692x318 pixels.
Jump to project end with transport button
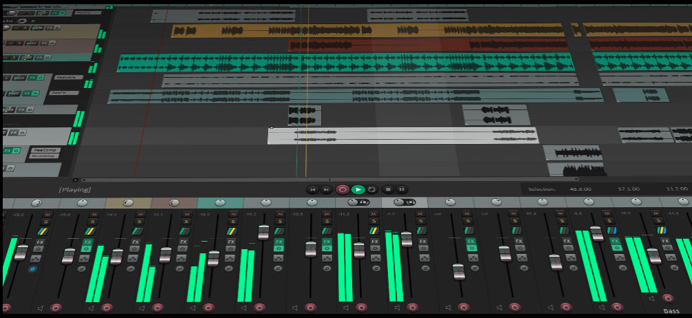(x=326, y=190)
